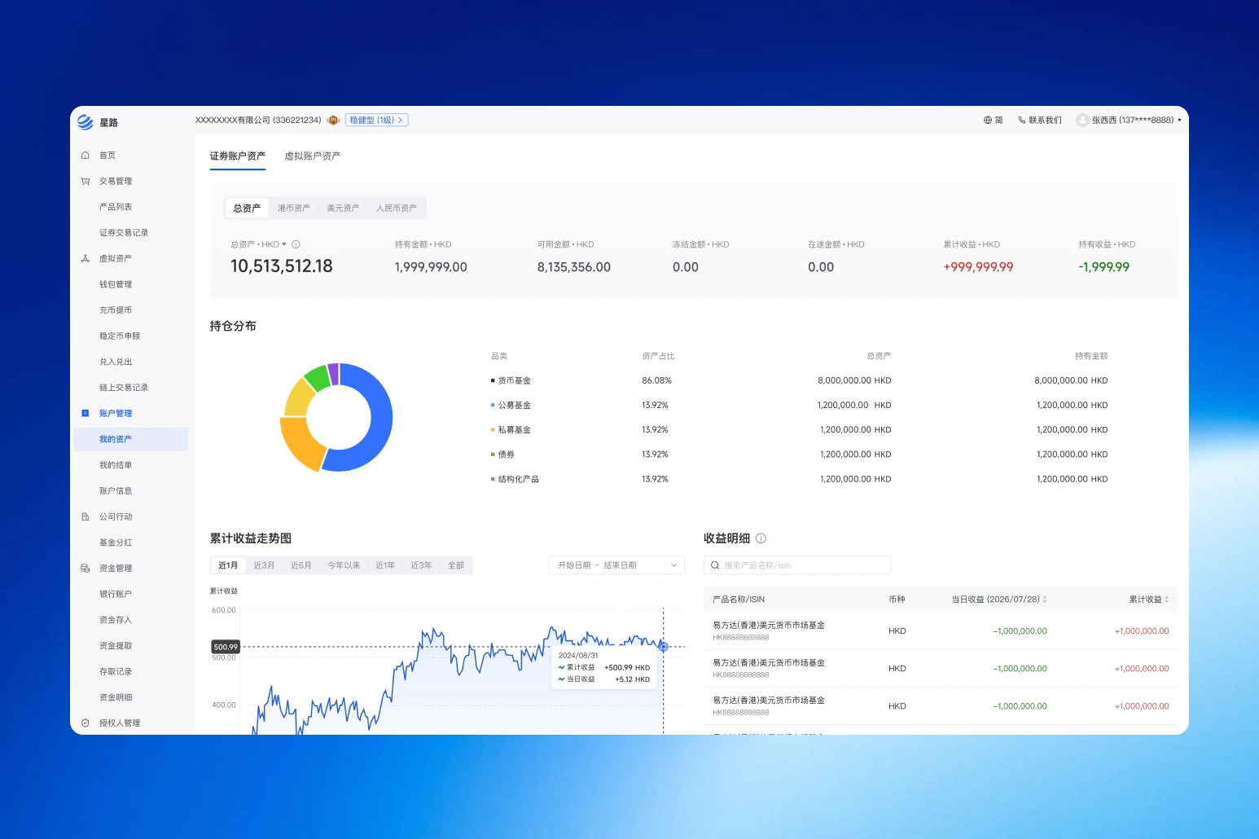The width and height of the screenshot is (1259, 839).
Task: Click the 账户管理 sidebar icon
Action: pos(86,413)
